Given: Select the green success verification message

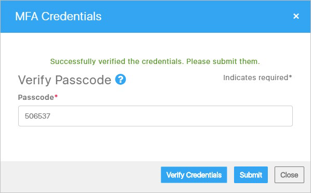Looking at the screenshot, I should [x=155, y=61].
